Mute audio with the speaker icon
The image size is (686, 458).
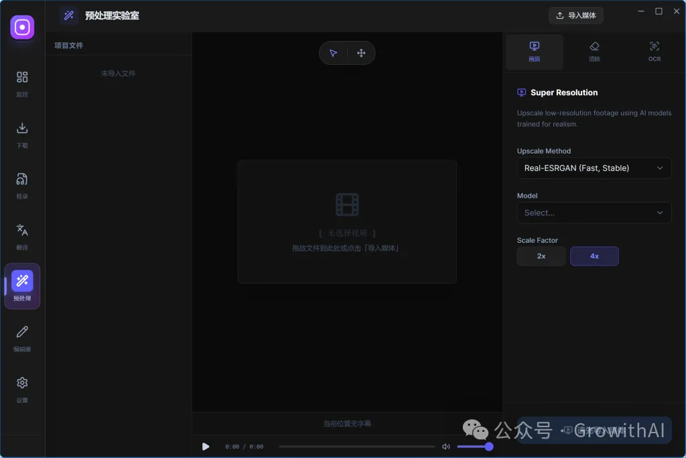pos(446,447)
